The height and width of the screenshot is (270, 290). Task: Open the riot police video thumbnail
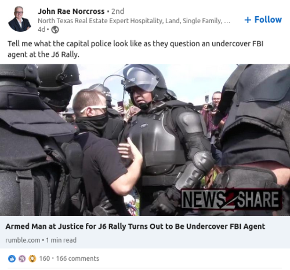point(145,140)
